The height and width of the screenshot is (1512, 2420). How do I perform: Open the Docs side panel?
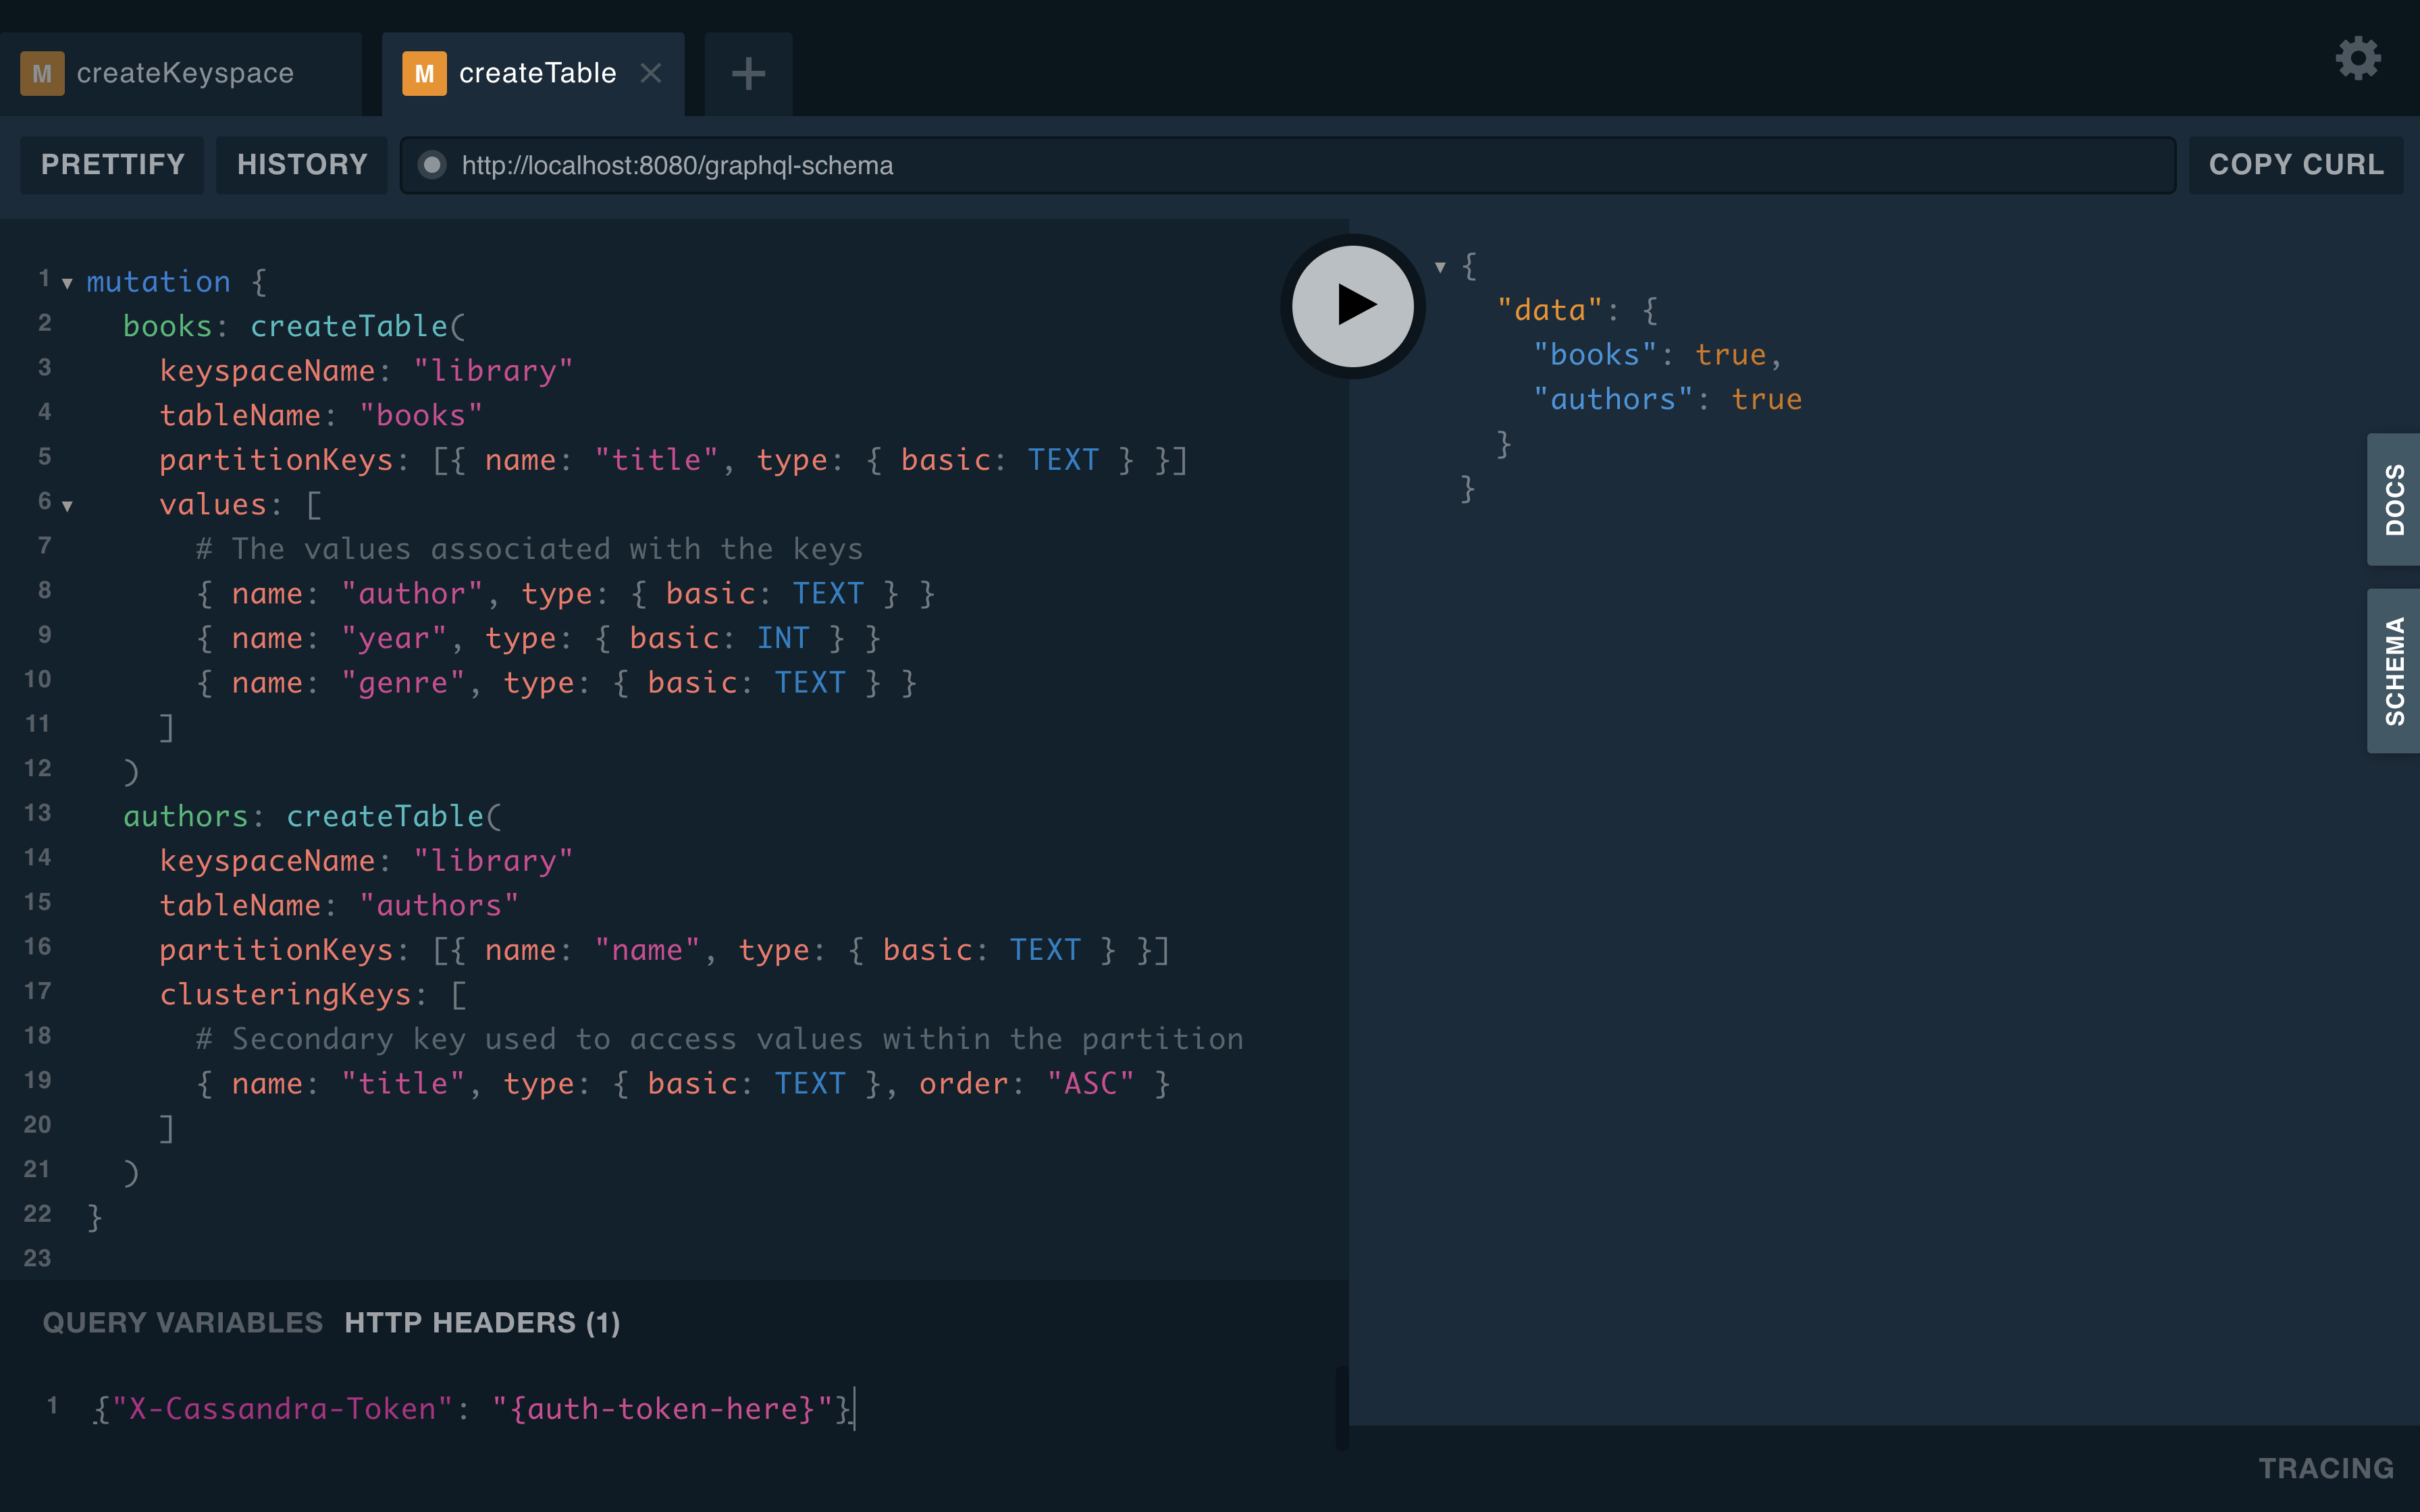coord(2394,500)
